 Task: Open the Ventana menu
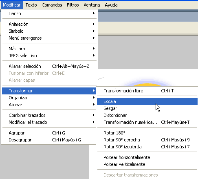(x=92, y=5)
